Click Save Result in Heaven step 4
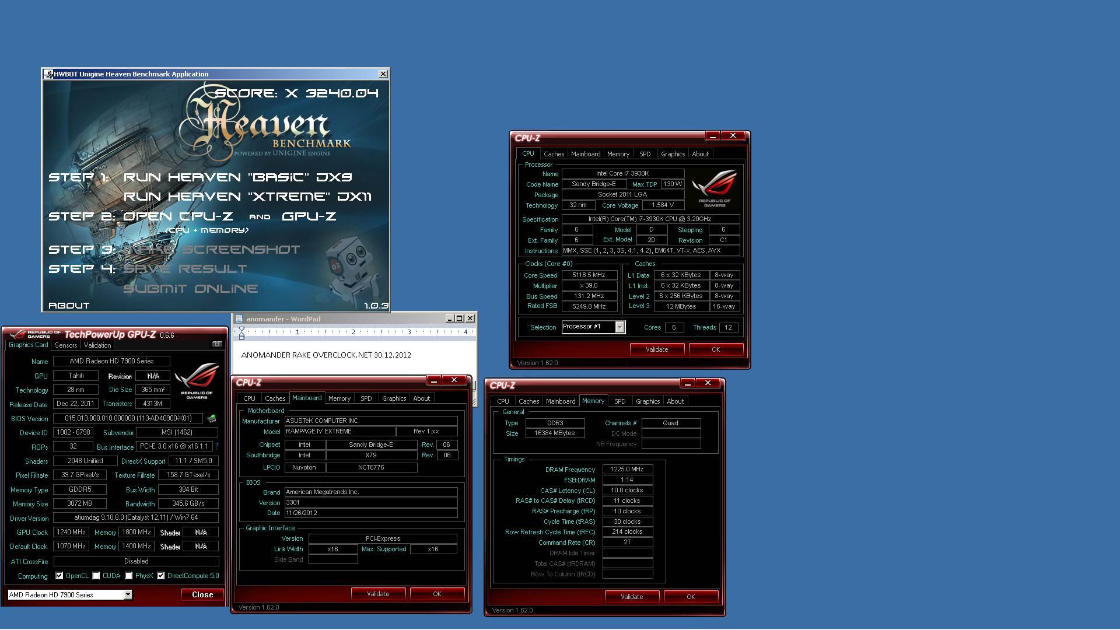 pos(185,269)
